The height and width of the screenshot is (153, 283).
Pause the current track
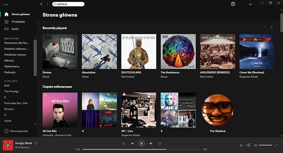[x=141, y=143]
